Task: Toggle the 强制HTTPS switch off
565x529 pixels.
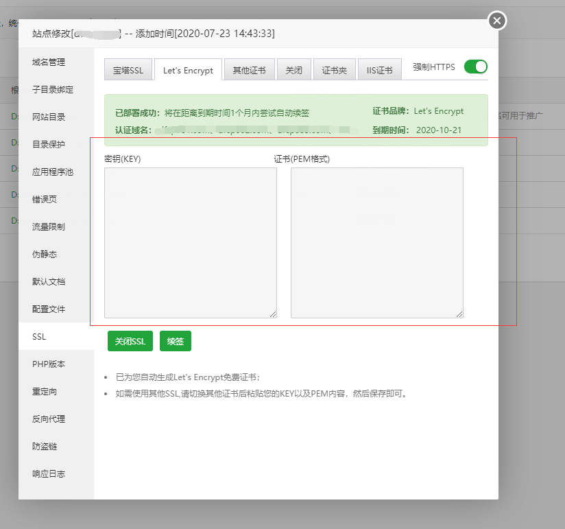Action: coord(475,67)
